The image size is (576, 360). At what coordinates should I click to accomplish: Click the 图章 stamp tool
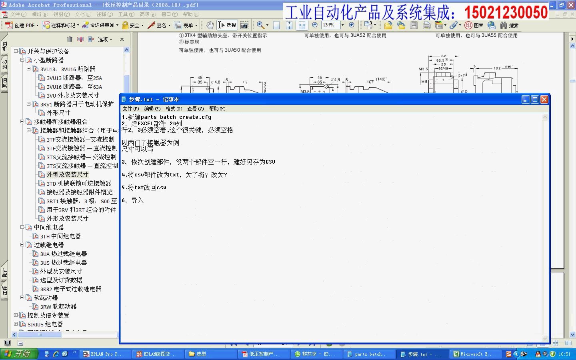474,25
